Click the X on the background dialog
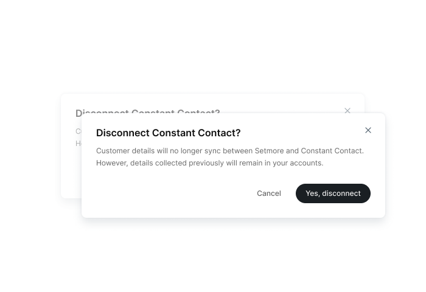 point(347,110)
